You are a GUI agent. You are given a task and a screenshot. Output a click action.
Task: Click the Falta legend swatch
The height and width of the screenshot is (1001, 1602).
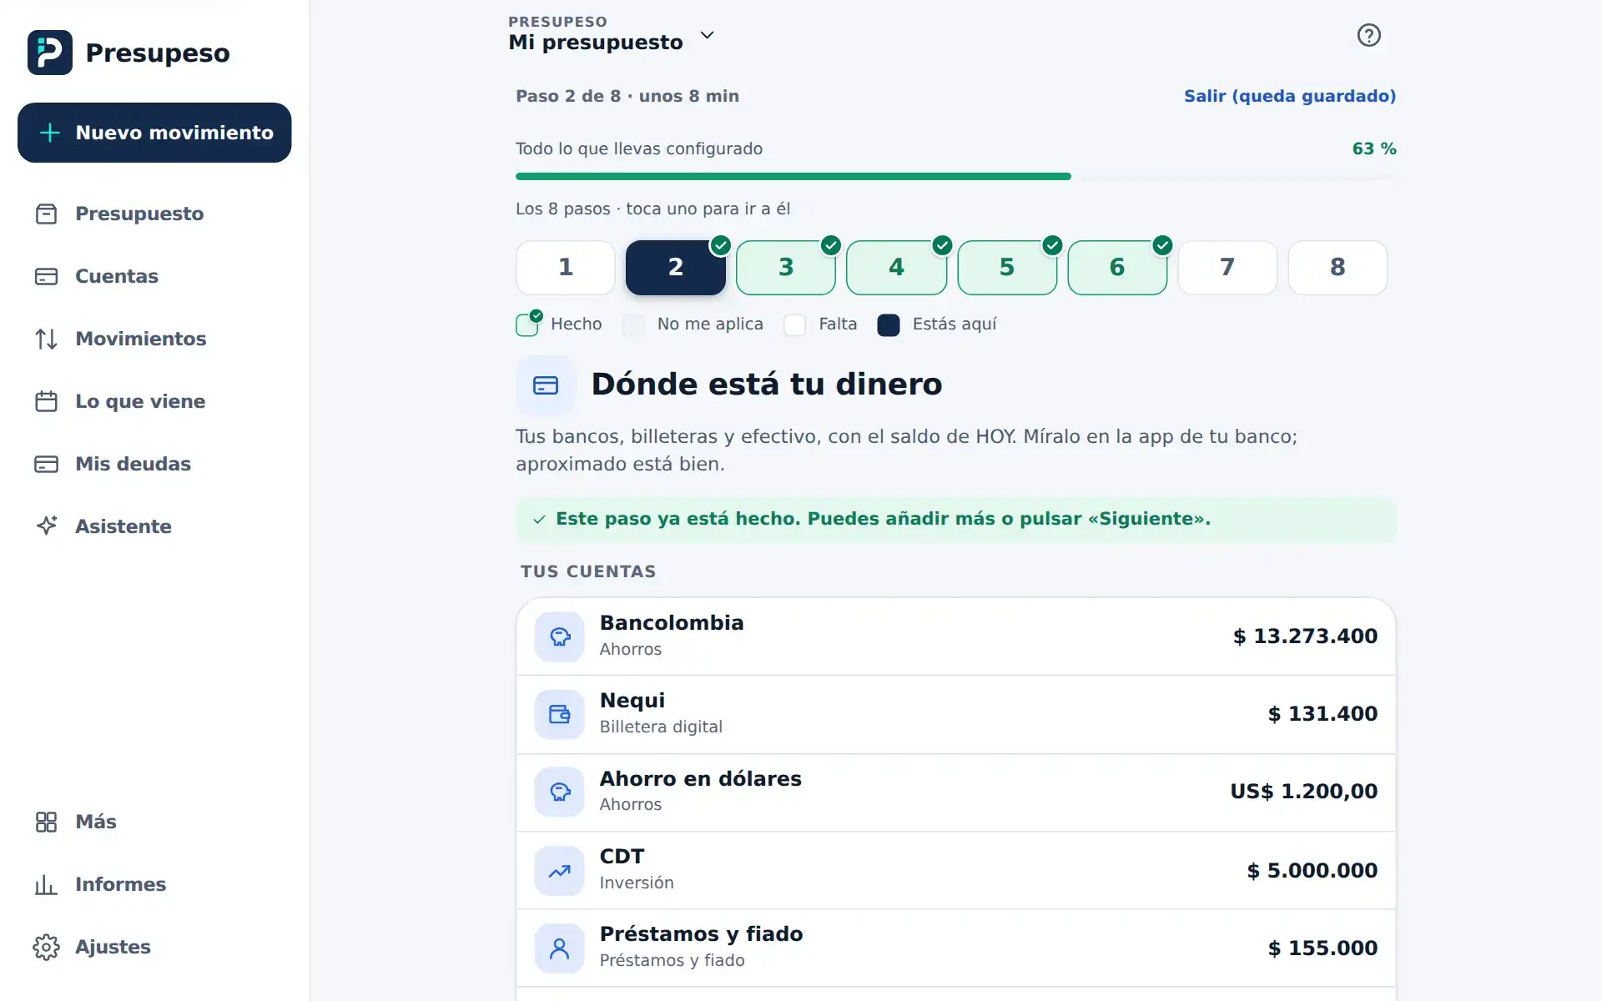coord(795,324)
